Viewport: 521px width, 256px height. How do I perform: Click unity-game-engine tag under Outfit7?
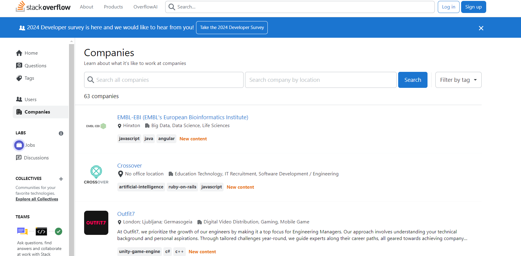pyautogui.click(x=139, y=251)
